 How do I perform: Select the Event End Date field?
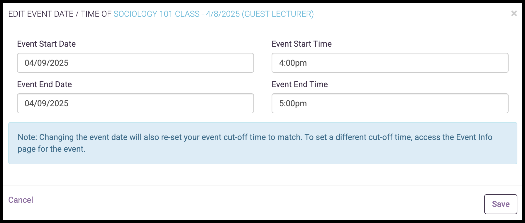136,103
